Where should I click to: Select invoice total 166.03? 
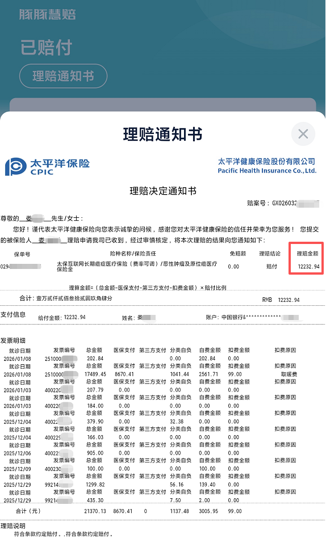[x=95, y=437]
